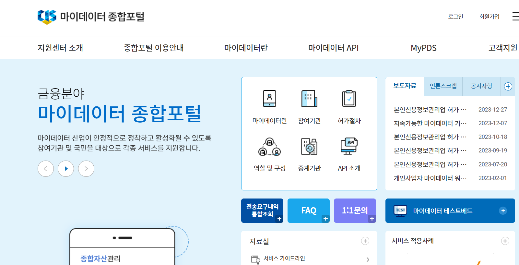The height and width of the screenshot is (265, 519).
Task: Open 지원센터 소개 menu
Action: (60, 48)
